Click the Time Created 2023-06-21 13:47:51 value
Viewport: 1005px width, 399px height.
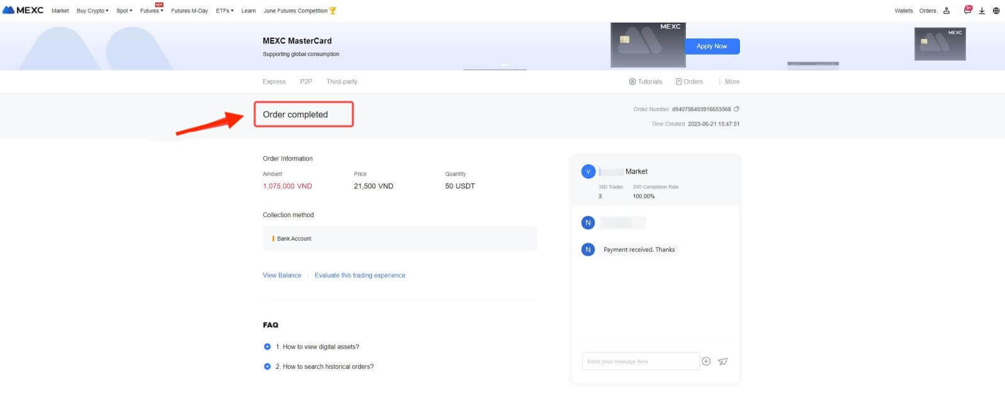[714, 124]
